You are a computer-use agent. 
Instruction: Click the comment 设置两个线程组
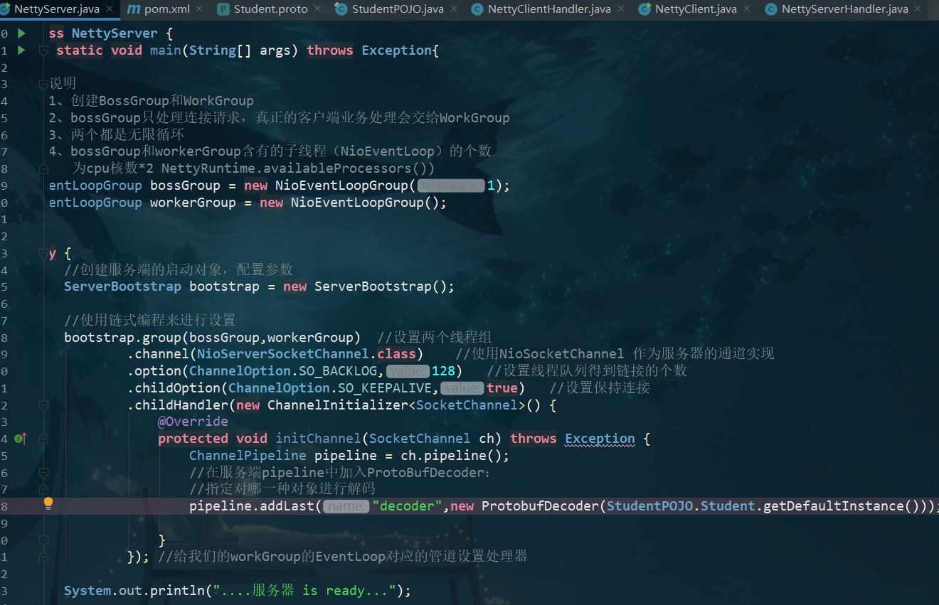435,338
